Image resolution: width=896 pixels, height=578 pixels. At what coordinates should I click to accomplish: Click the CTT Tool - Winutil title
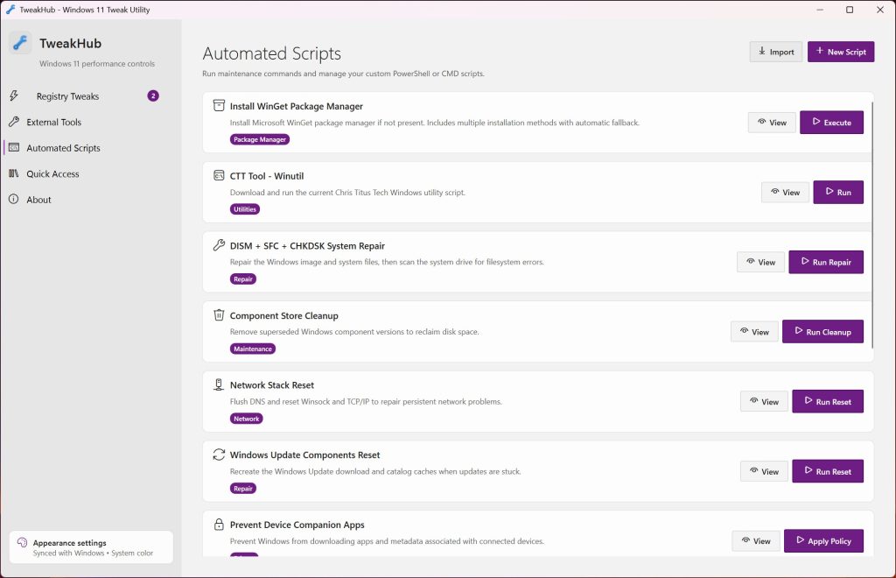pyautogui.click(x=267, y=176)
